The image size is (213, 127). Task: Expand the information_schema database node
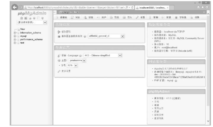point(15,33)
